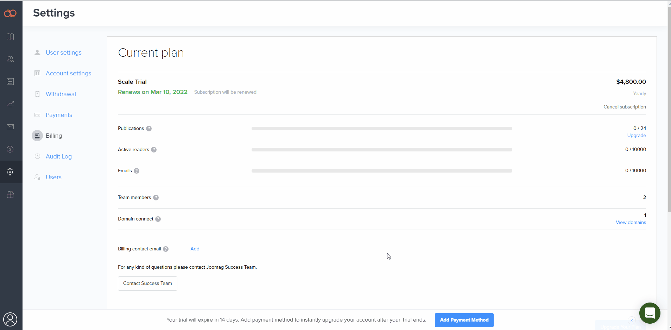Image resolution: width=671 pixels, height=330 pixels.
Task: Click the help icon beside Team members
Action: point(156,198)
